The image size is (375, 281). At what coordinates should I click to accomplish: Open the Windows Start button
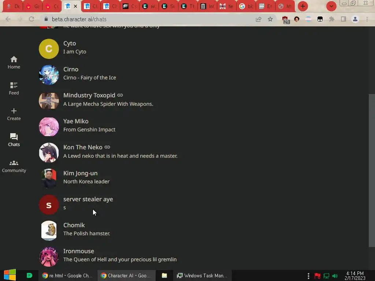coord(10,275)
